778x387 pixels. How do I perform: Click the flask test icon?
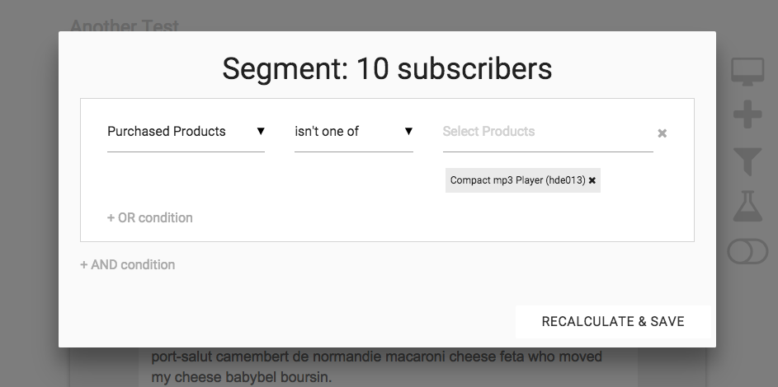pos(747,206)
